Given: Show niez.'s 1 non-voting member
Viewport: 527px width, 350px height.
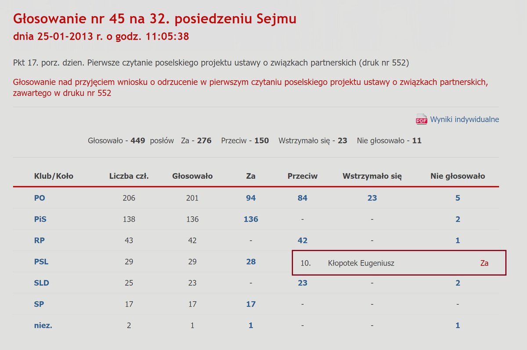Looking at the screenshot, I should 458,325.
